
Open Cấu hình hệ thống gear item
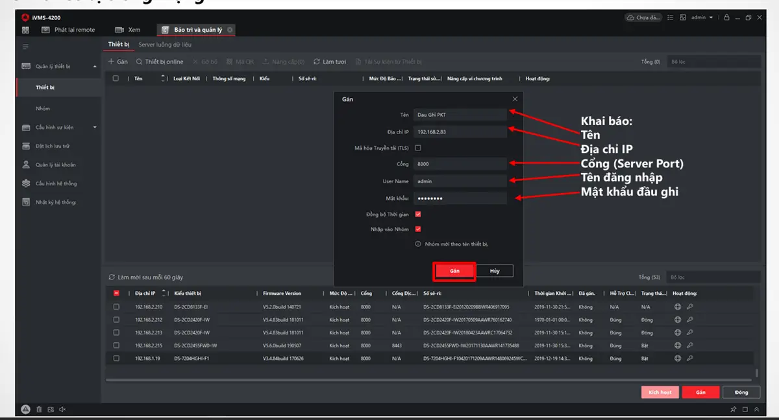(56, 183)
